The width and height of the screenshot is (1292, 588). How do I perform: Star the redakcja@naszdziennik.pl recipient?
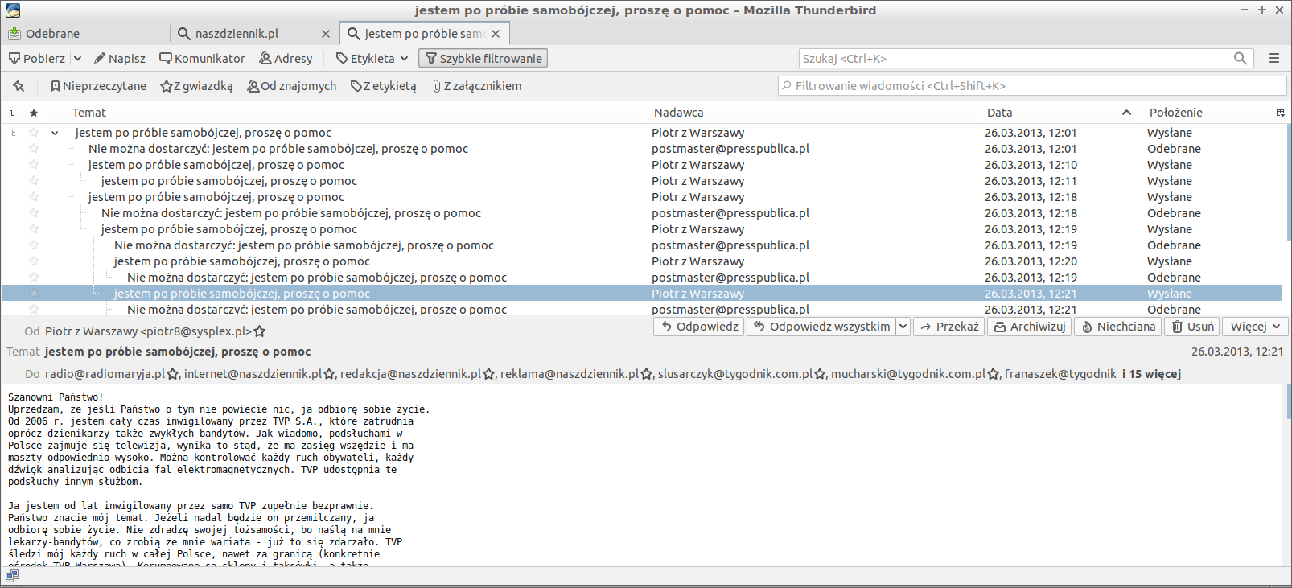[x=488, y=374]
